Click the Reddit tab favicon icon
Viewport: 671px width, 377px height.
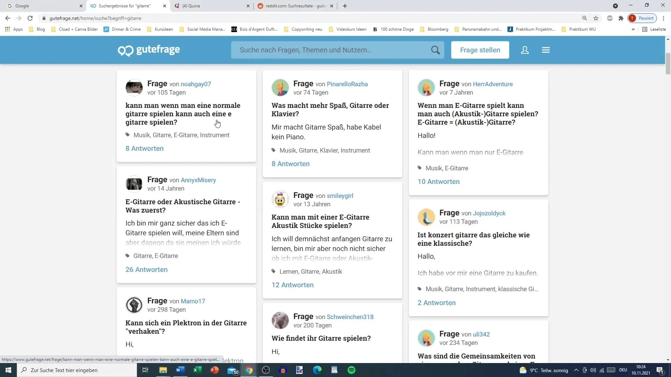260,6
